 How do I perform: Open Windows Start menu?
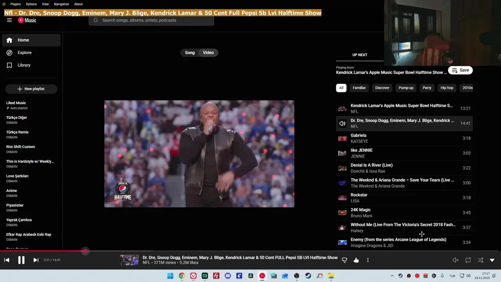170,276
